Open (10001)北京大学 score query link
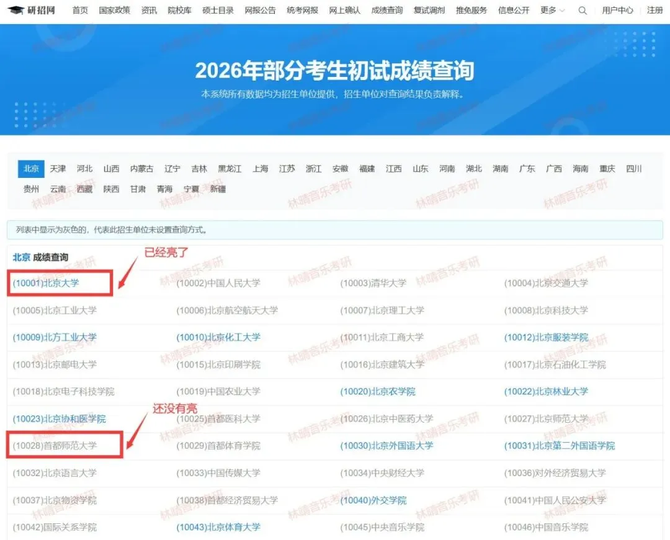Screen dimensions: 670x540 pos(46,283)
